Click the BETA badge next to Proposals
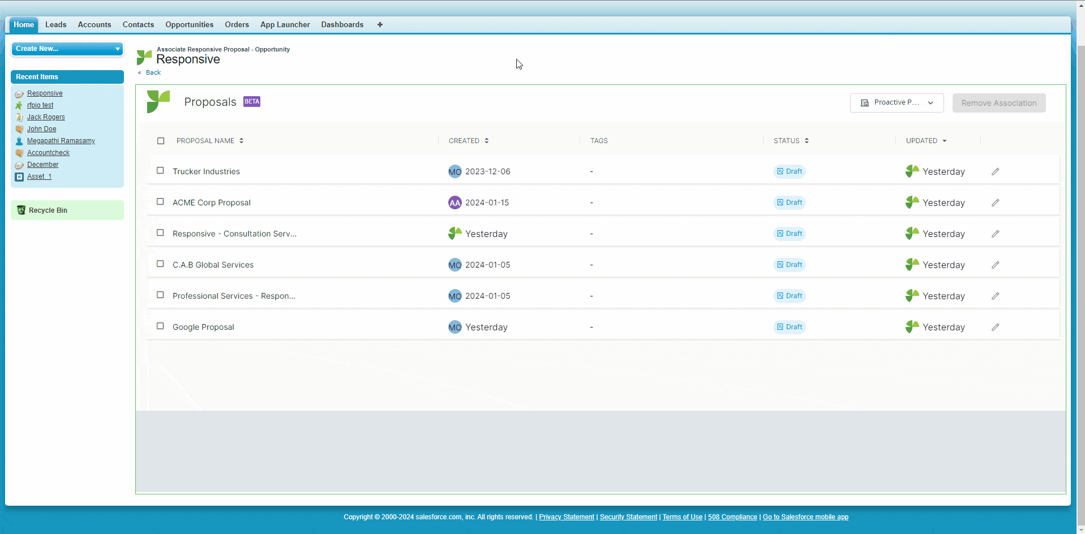The width and height of the screenshot is (1085, 534). click(x=252, y=102)
